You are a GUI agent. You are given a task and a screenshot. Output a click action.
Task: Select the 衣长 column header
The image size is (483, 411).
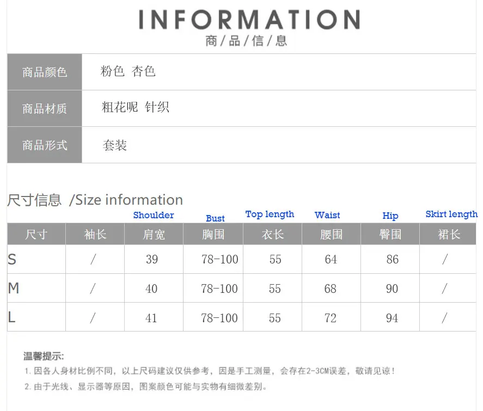coord(273,234)
